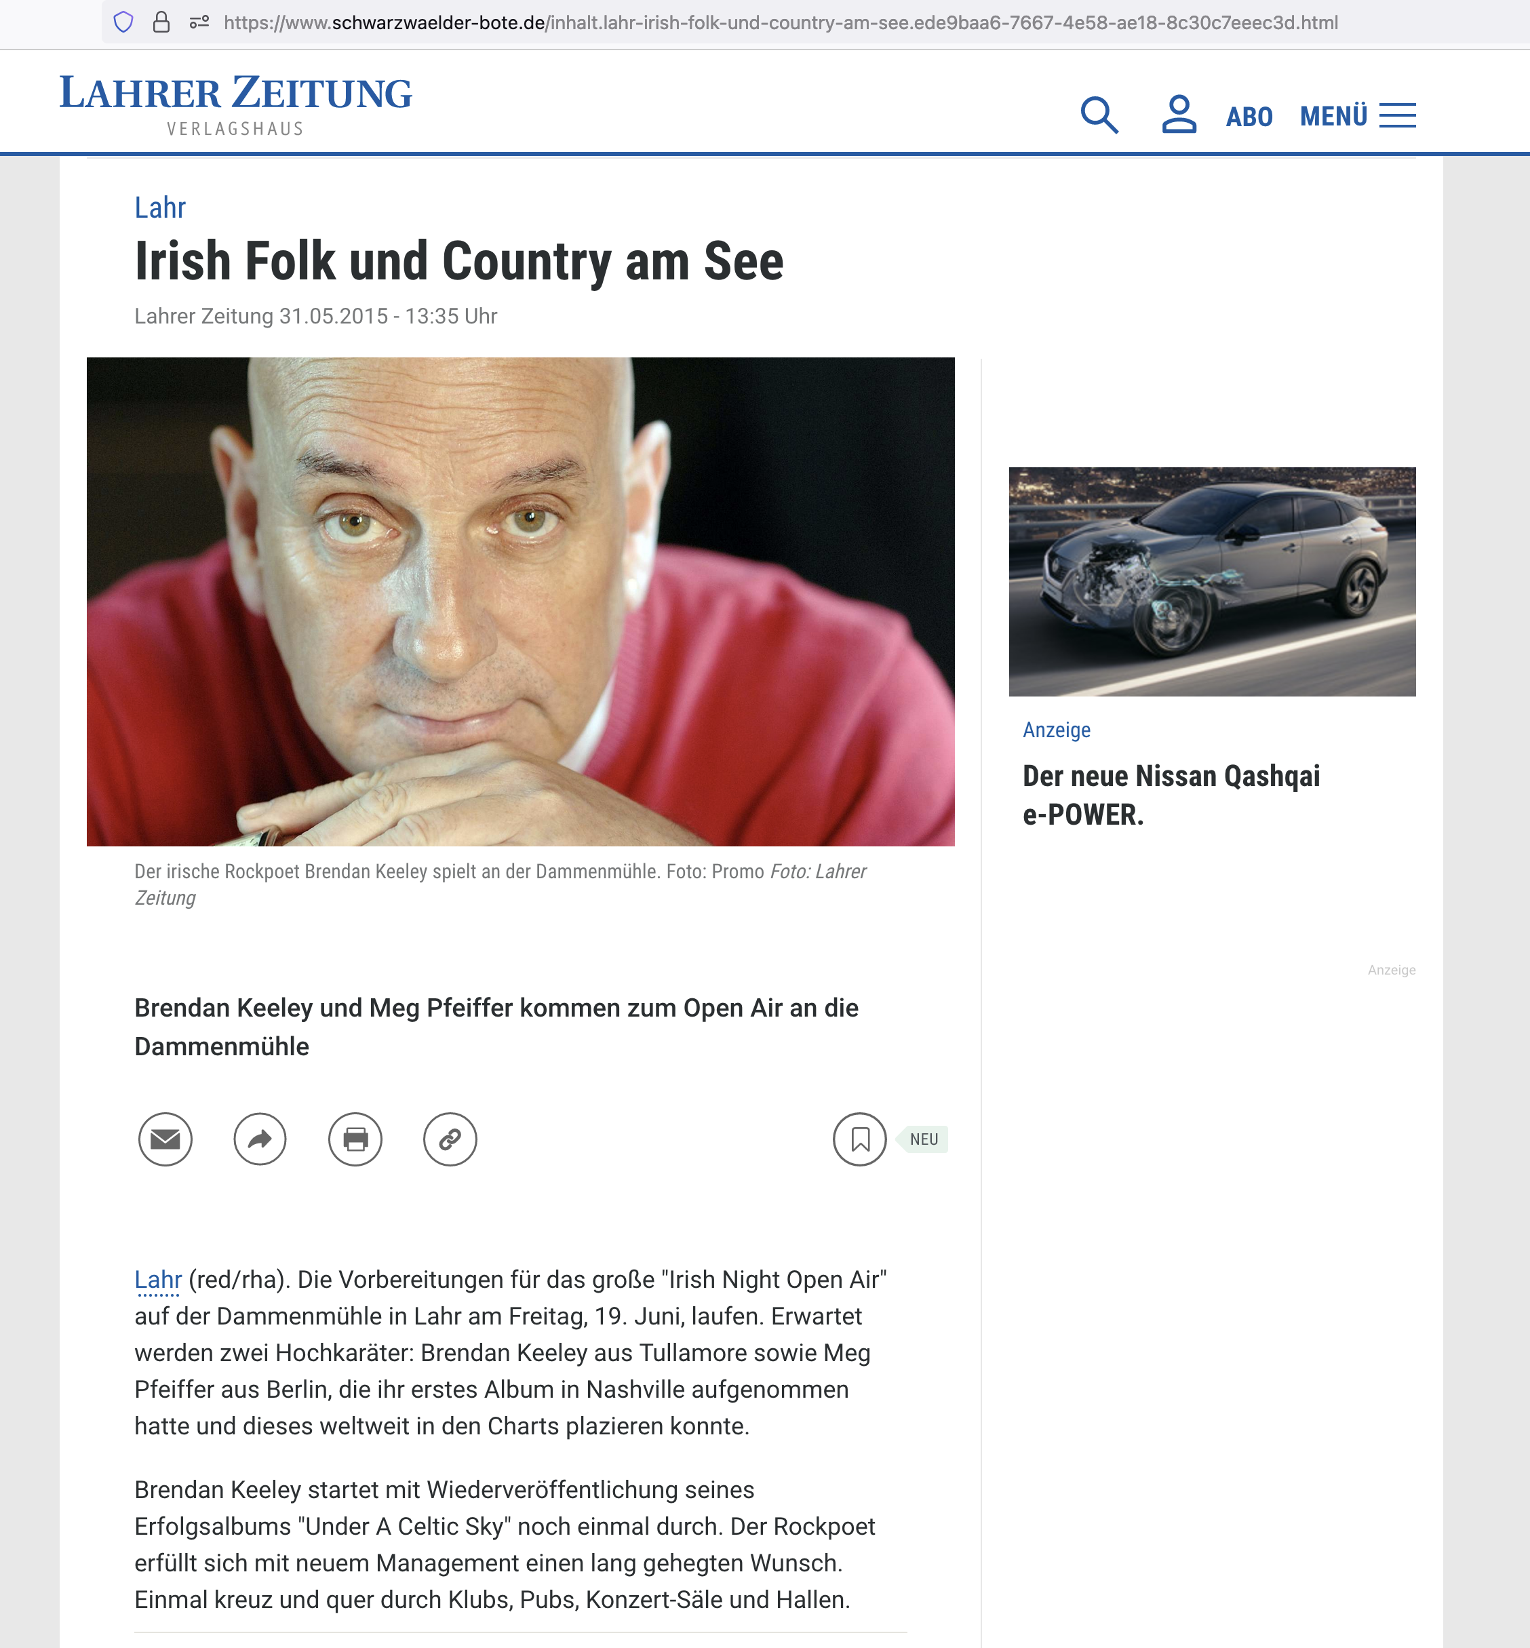
Task: Open the search magnifier icon
Action: tap(1099, 115)
